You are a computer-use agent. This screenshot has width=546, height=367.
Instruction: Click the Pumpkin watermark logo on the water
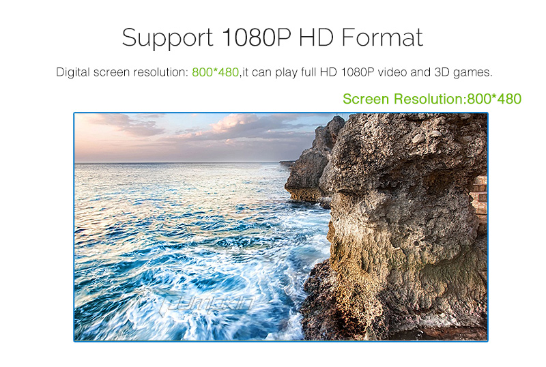(207, 304)
